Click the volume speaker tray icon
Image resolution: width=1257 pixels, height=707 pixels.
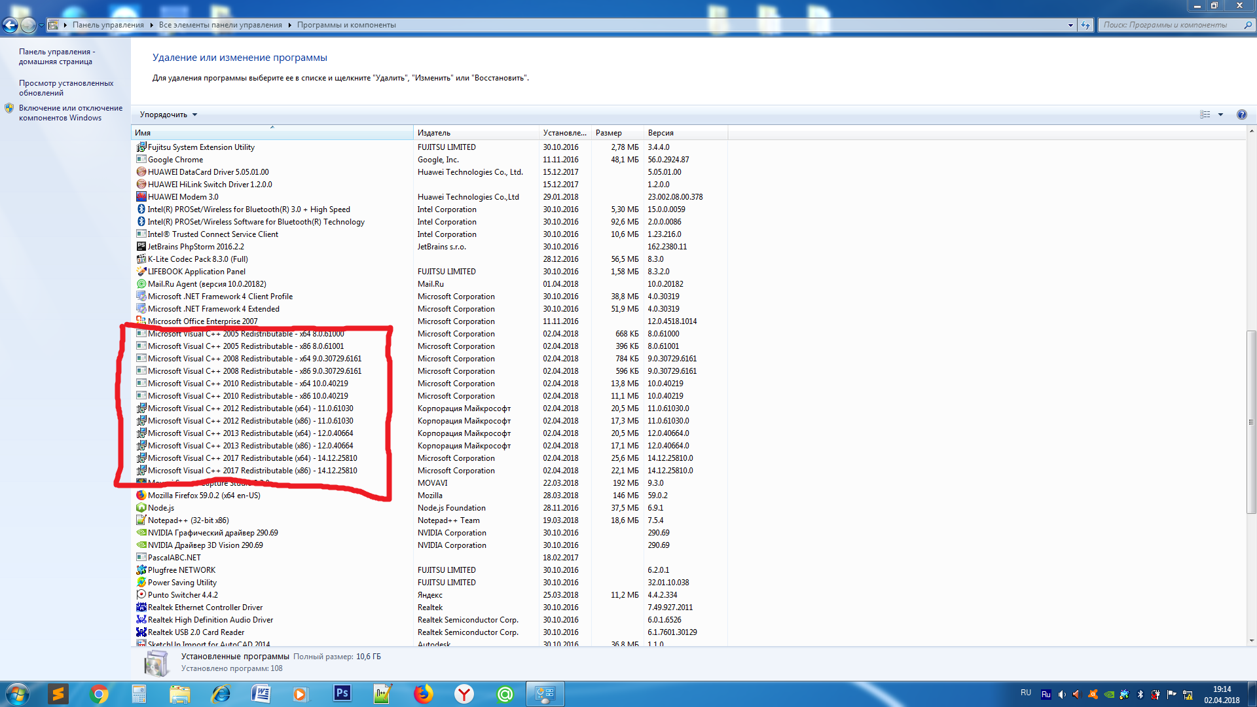pyautogui.click(x=1061, y=695)
